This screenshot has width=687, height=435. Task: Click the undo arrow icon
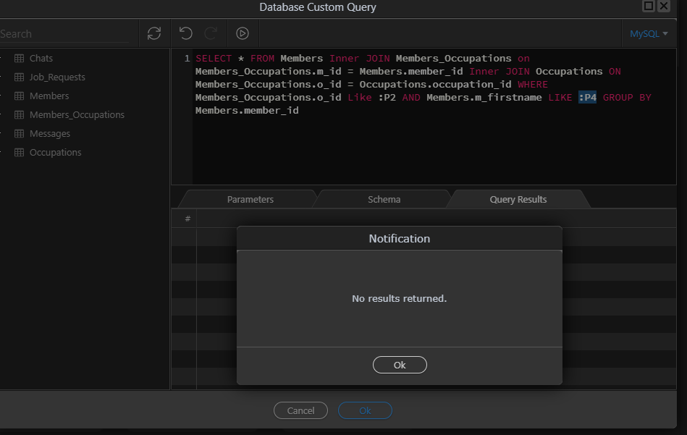point(186,33)
